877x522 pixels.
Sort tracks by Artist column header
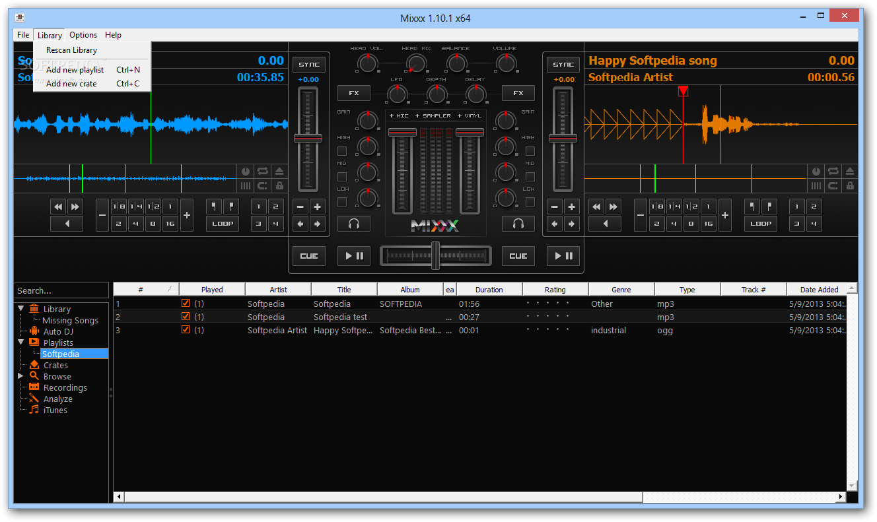click(x=278, y=289)
